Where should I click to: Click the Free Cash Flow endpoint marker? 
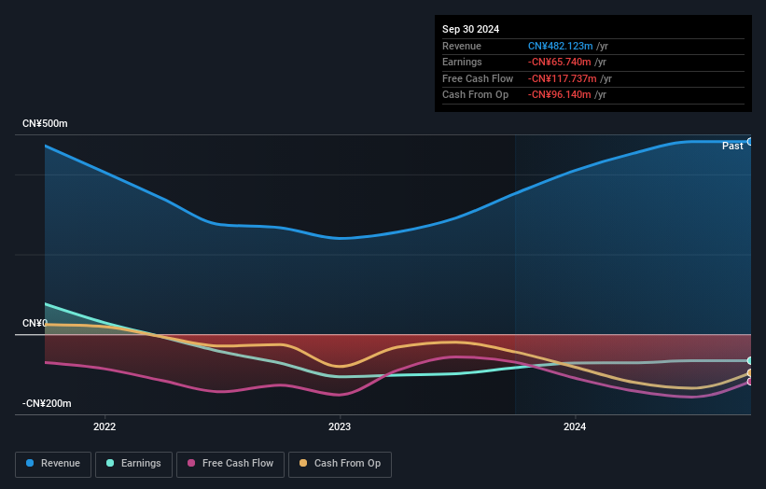750,382
